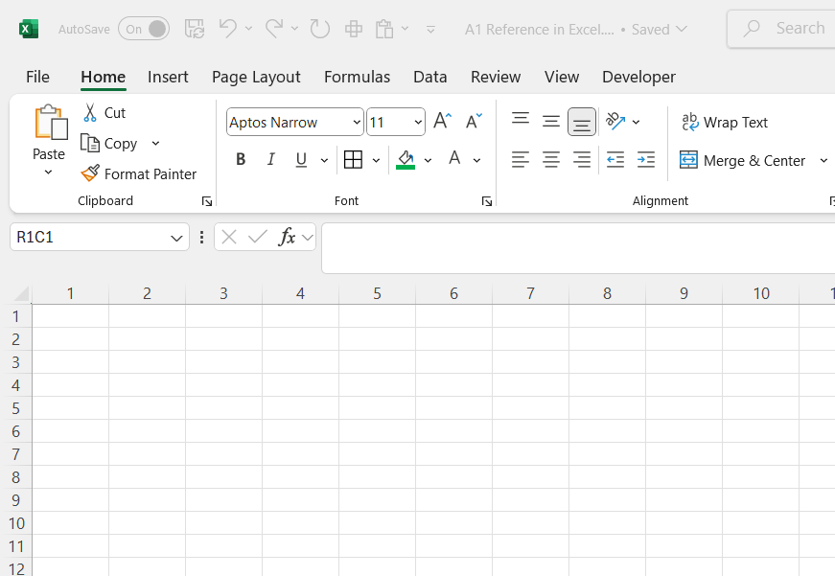Click the Decrease Indent icon
This screenshot has height=576, width=835.
pyautogui.click(x=615, y=159)
